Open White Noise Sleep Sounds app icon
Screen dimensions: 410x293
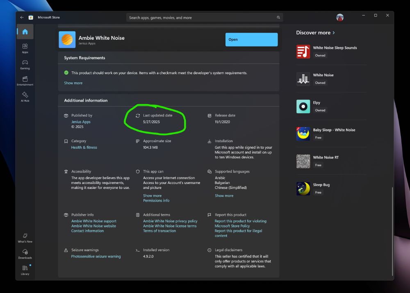(303, 52)
